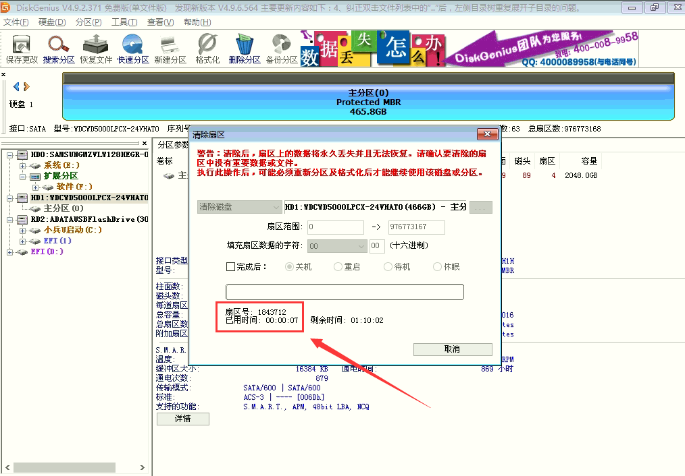The image size is (685, 476).
Task: Collapse the HD1 WDC disk node
Action: [x=9, y=198]
